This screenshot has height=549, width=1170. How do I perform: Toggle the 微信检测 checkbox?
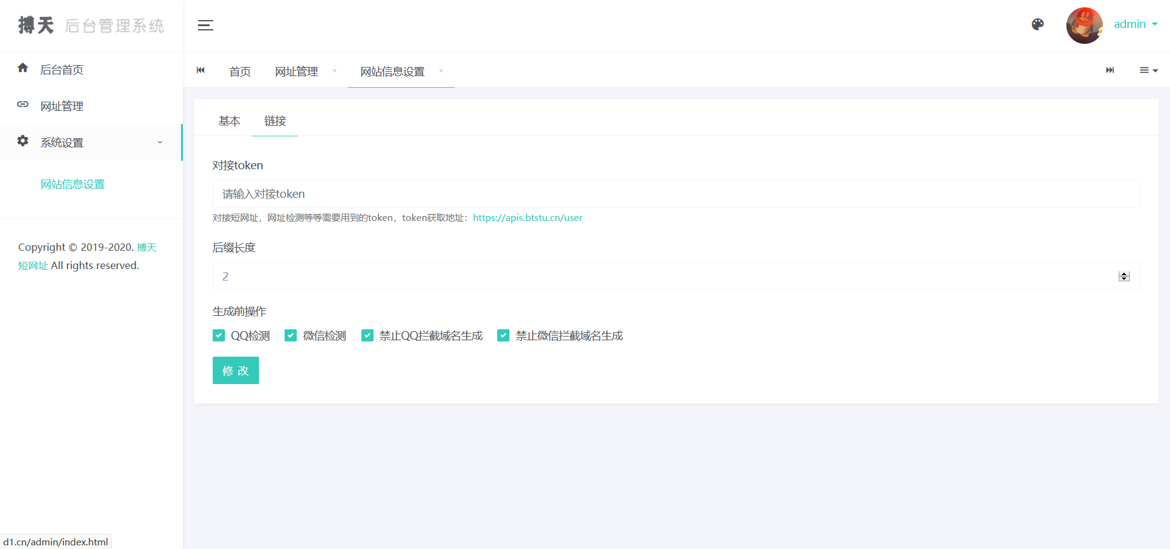click(291, 335)
